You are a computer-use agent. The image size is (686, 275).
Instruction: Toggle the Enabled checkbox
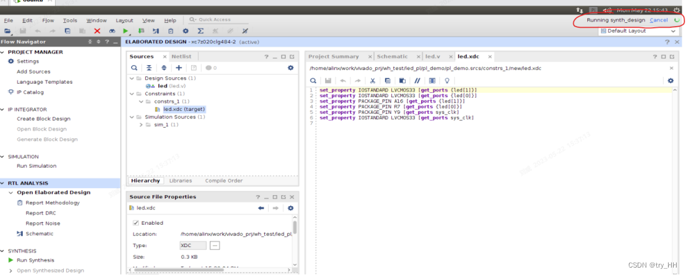coord(136,223)
